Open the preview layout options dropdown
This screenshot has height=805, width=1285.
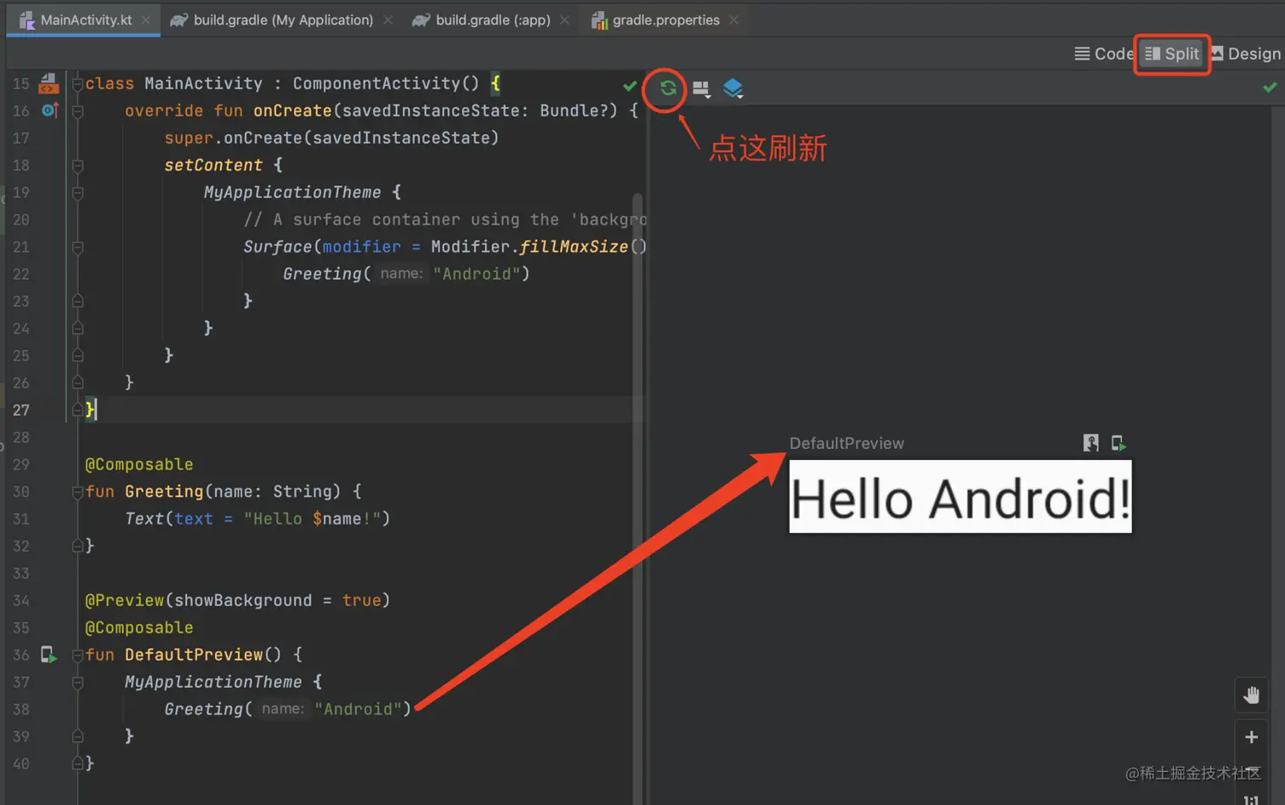point(701,88)
